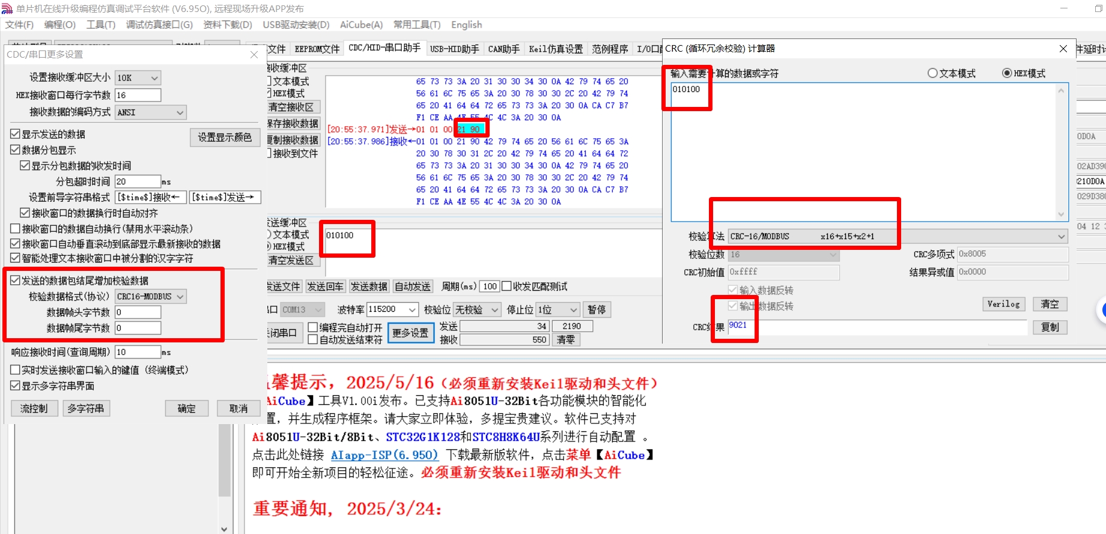Click the 清空发送区 button
1106x534 pixels.
pyautogui.click(x=293, y=260)
